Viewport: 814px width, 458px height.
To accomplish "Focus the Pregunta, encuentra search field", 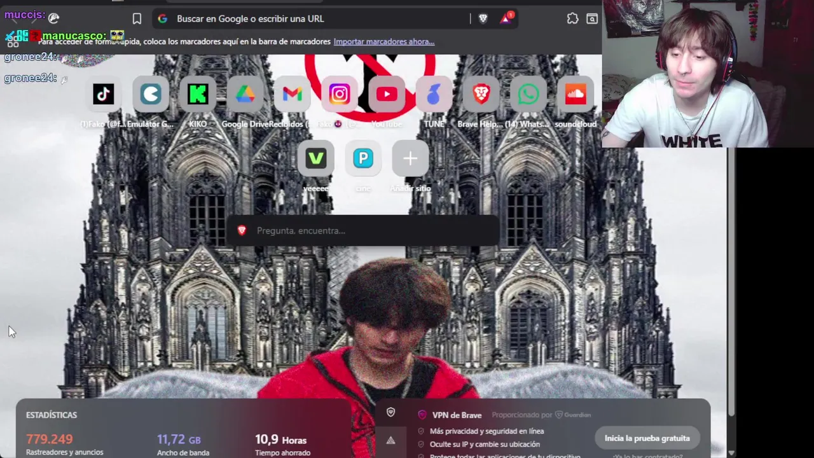I will 362,230.
